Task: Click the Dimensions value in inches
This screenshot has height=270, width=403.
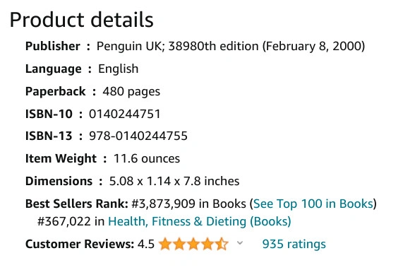Action: click(x=174, y=181)
